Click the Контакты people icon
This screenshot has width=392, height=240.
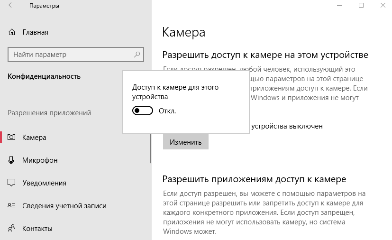tap(12, 229)
